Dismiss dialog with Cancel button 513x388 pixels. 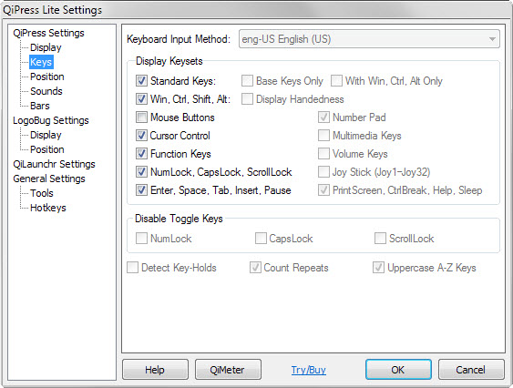471,370
